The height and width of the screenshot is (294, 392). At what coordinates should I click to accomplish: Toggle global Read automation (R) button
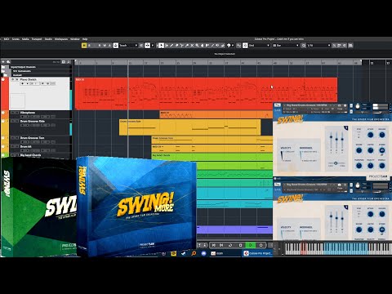[100, 46]
